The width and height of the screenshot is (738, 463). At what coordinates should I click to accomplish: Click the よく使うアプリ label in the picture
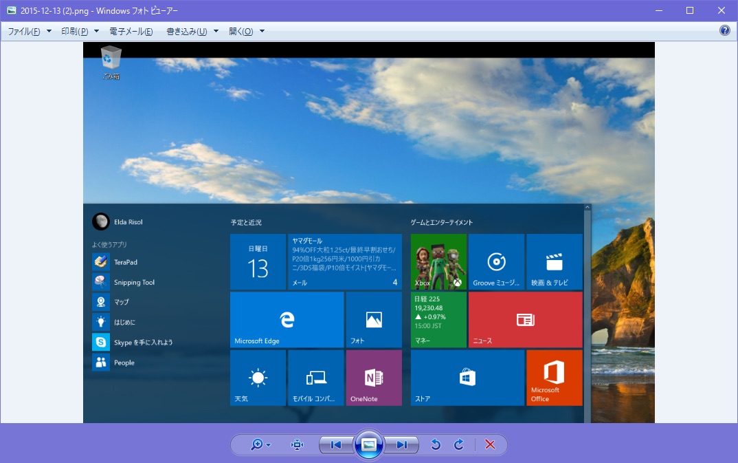coord(109,244)
